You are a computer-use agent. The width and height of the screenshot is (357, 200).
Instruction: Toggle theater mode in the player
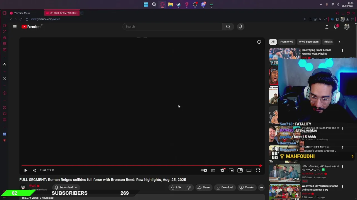coord(249,170)
